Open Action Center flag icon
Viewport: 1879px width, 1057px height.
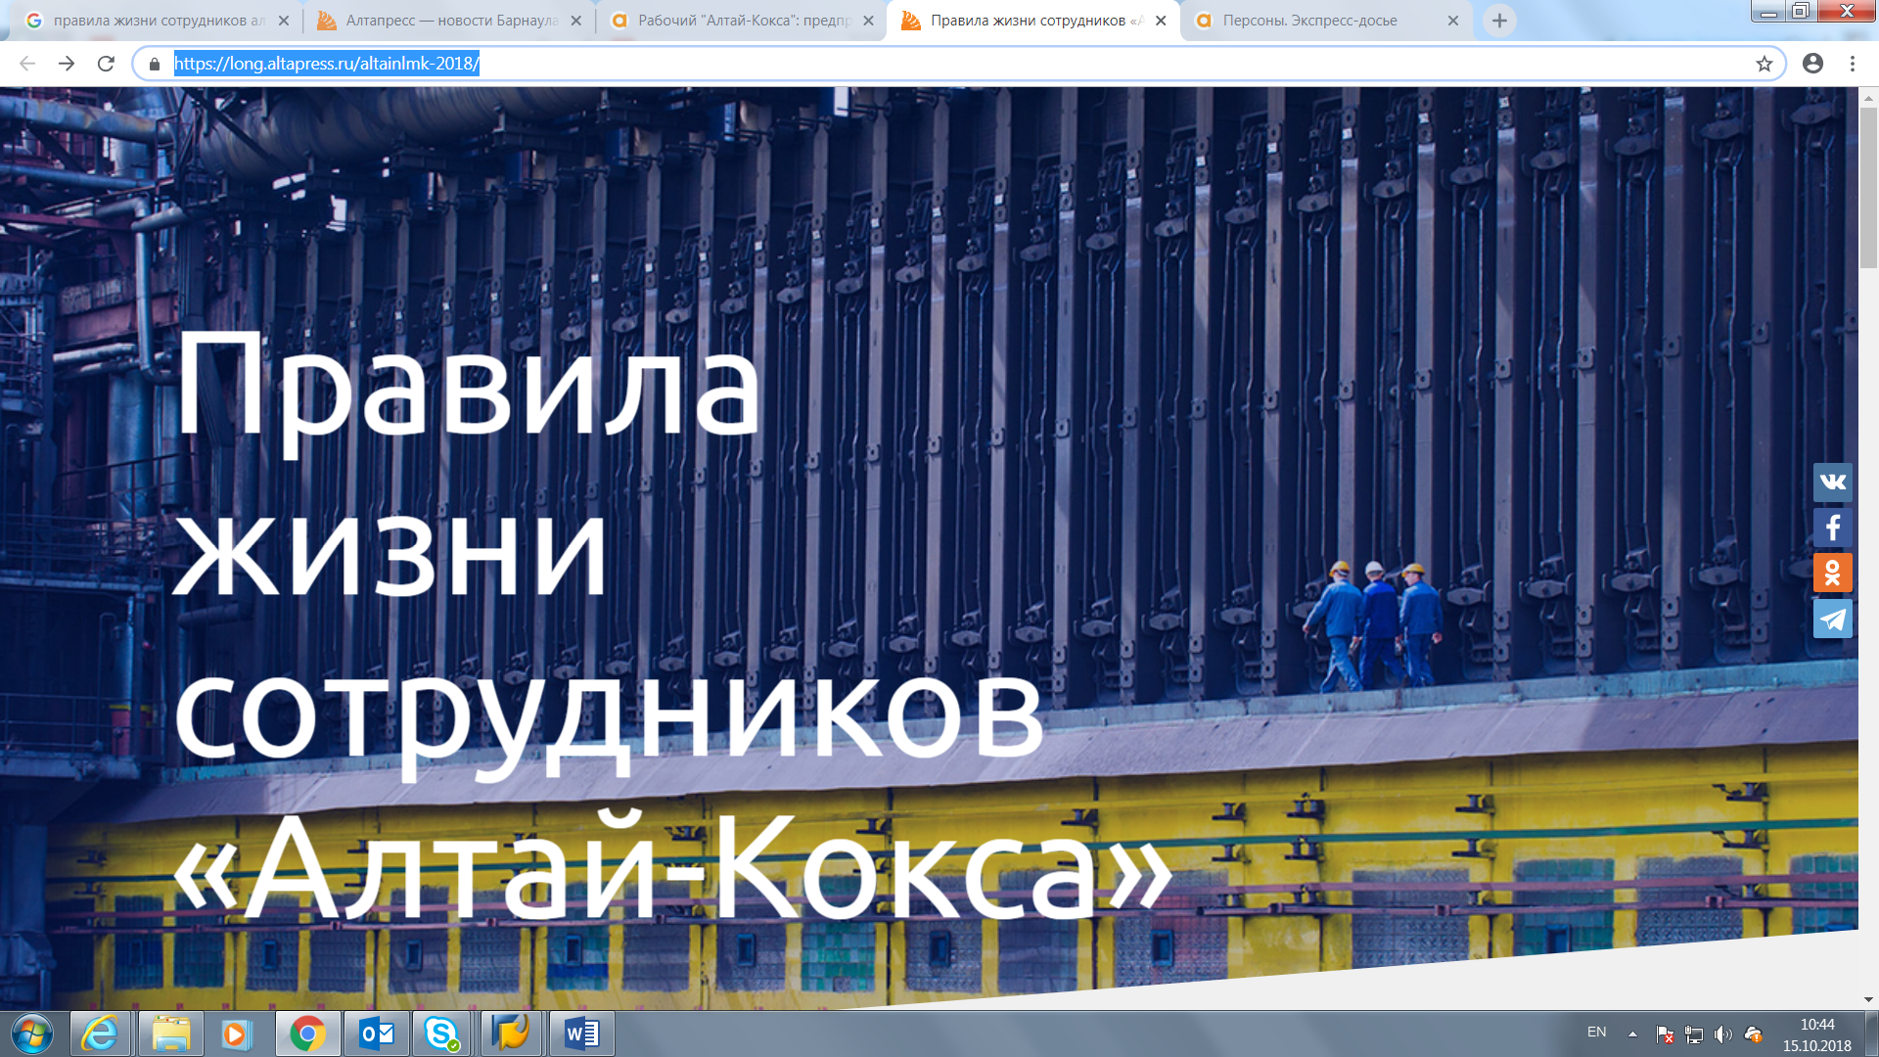[x=1665, y=1034]
